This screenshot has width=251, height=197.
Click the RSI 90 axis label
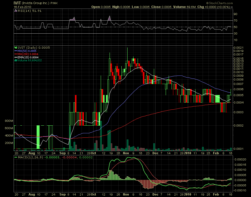tap(235, 14)
